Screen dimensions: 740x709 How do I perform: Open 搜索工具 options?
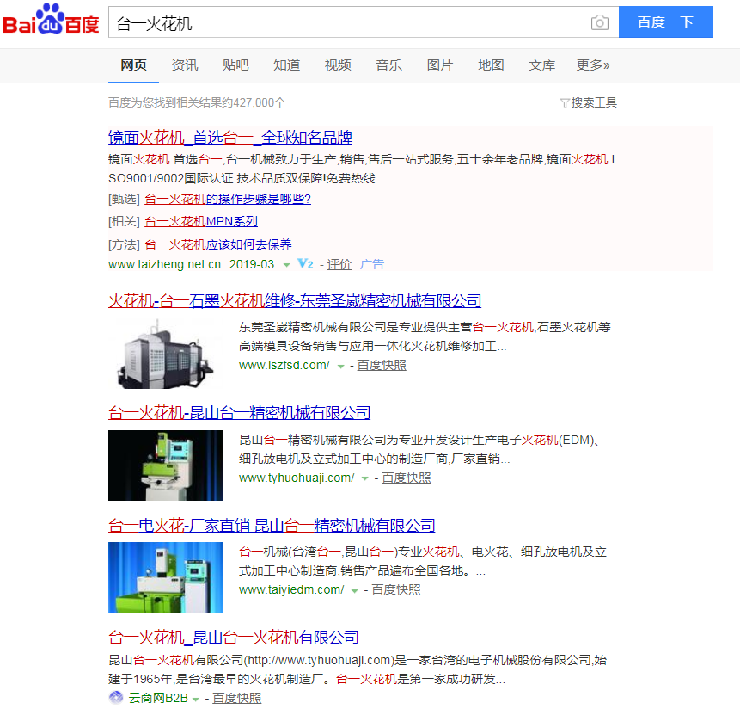tap(594, 102)
